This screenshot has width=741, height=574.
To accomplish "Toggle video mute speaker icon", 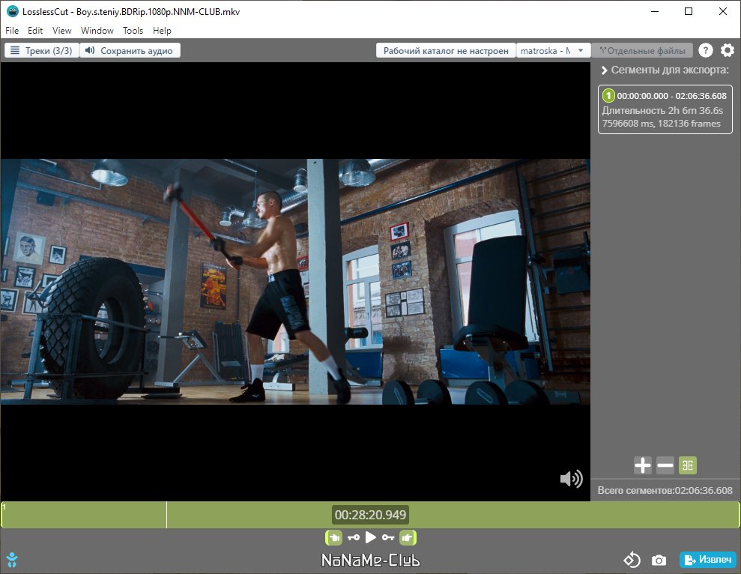I will pos(572,479).
